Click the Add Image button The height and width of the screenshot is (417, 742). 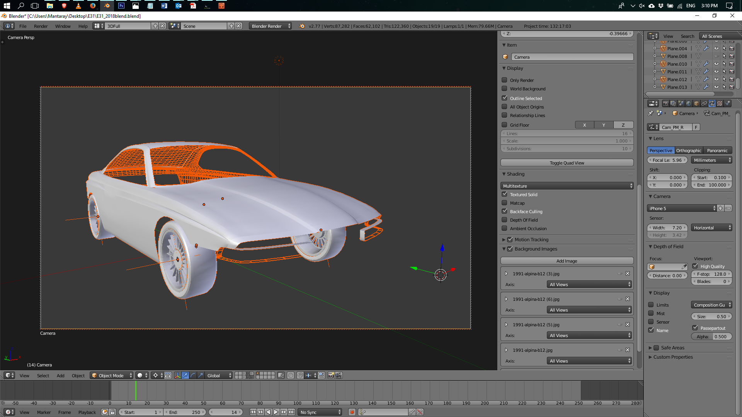[567, 261]
